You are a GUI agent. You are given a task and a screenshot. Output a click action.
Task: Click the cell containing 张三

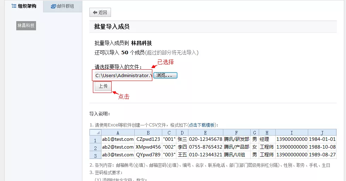[182, 139]
